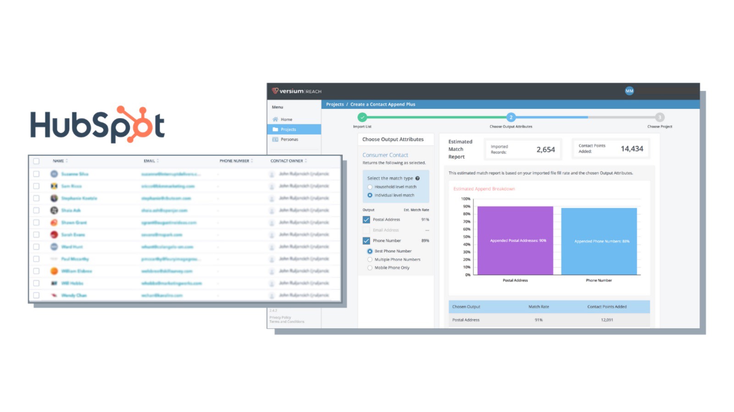Tick the checkbox for Shawn Grant

tap(36, 222)
